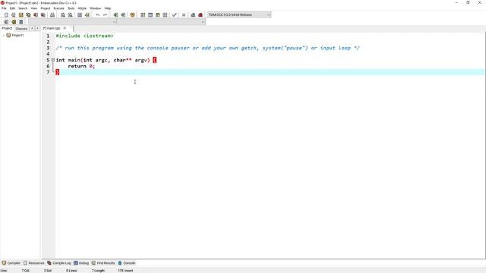Click the Save file floppy icon
Viewport: 486px width, 273px height.
coord(21,15)
